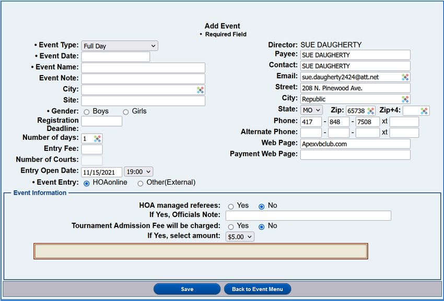Set Tournament Admission Fee charged to Yes

231,226
